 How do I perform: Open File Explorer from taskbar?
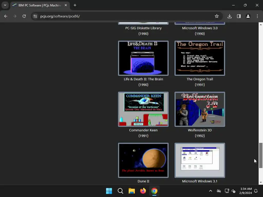(x=132, y=191)
